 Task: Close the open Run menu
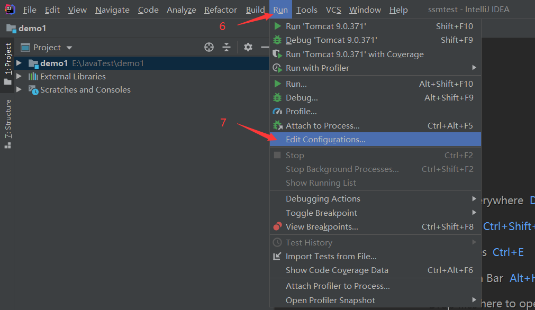280,10
